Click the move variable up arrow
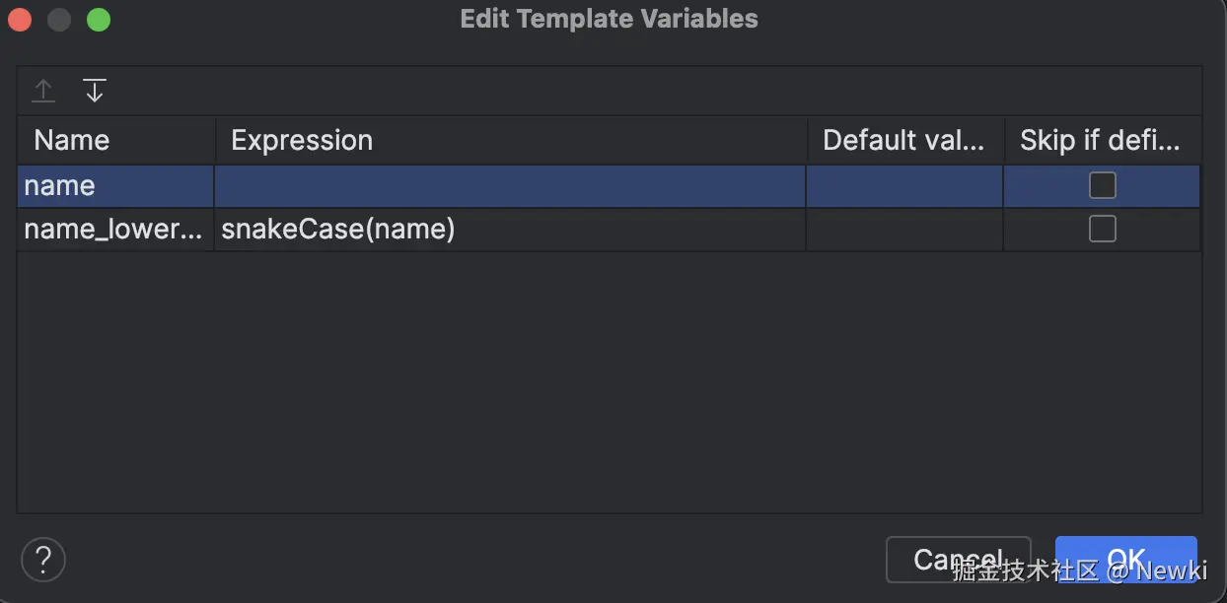 [43, 92]
